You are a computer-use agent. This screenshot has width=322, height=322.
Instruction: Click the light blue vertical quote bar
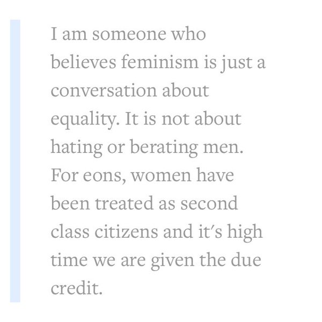click(15, 161)
